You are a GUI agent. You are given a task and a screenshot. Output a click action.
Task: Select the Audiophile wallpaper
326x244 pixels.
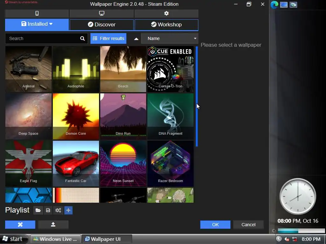76,69
